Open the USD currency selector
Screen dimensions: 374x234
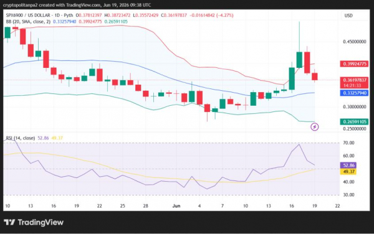click(348, 16)
